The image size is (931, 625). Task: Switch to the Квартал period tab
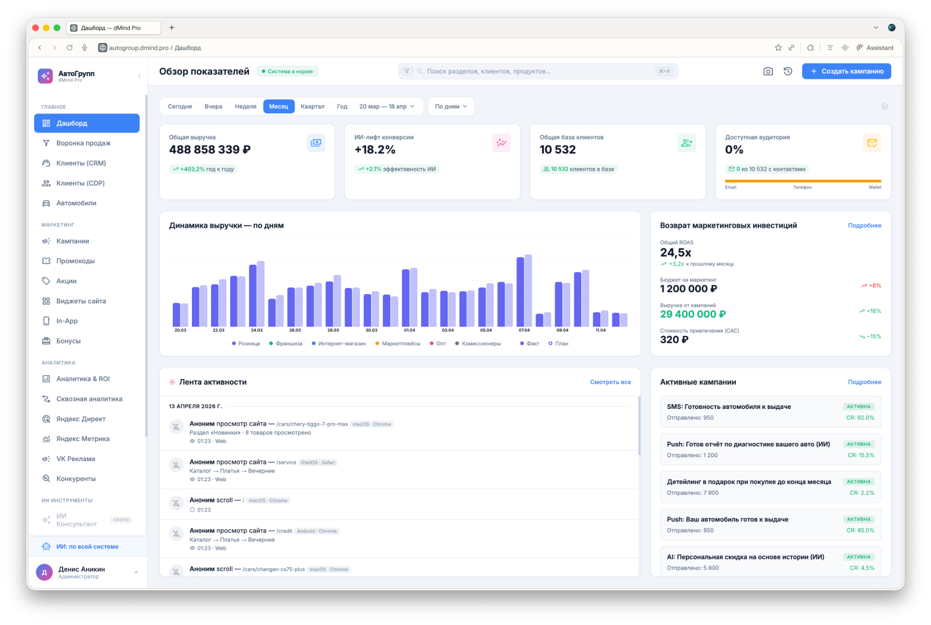coord(313,106)
